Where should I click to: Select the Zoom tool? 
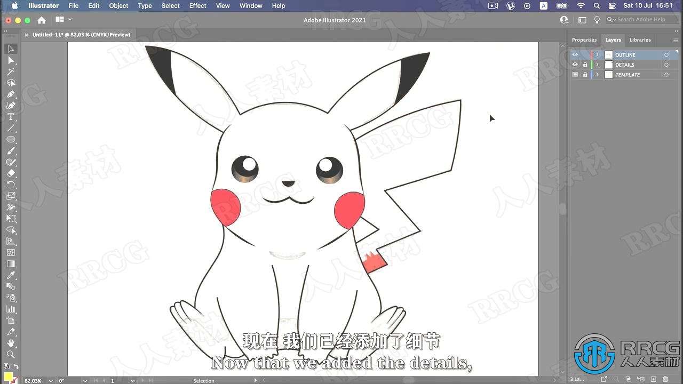(x=11, y=354)
